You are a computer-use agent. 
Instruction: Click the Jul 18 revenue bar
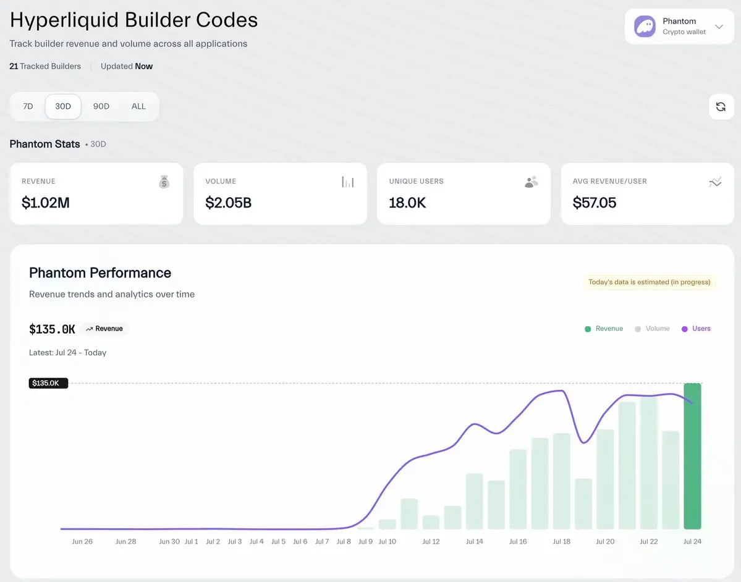pos(561,481)
